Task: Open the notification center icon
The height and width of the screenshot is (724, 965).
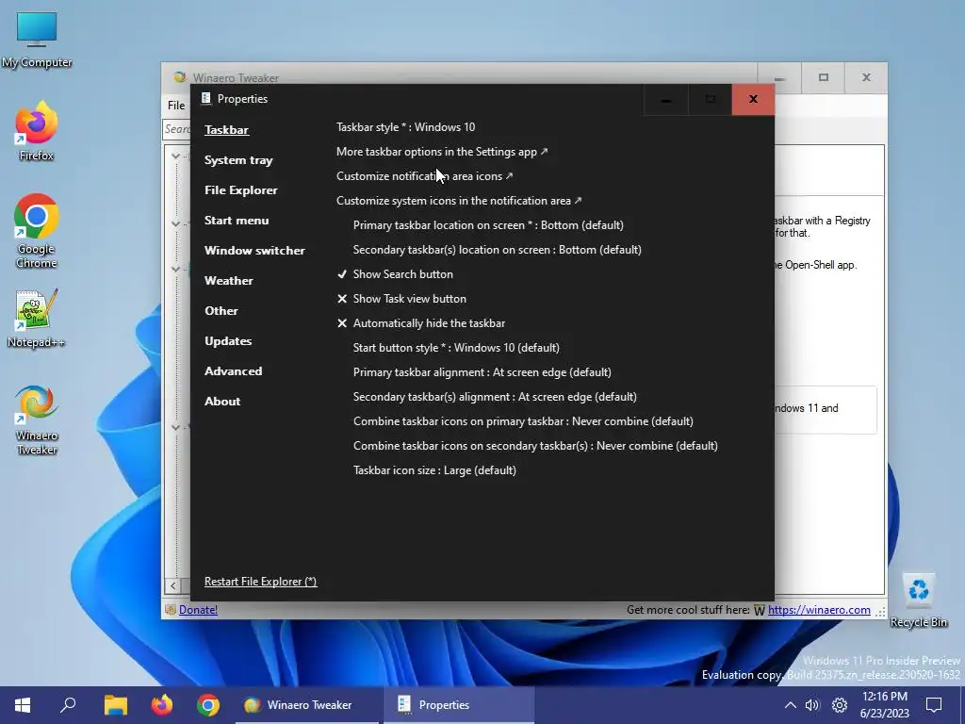Action: point(934,705)
